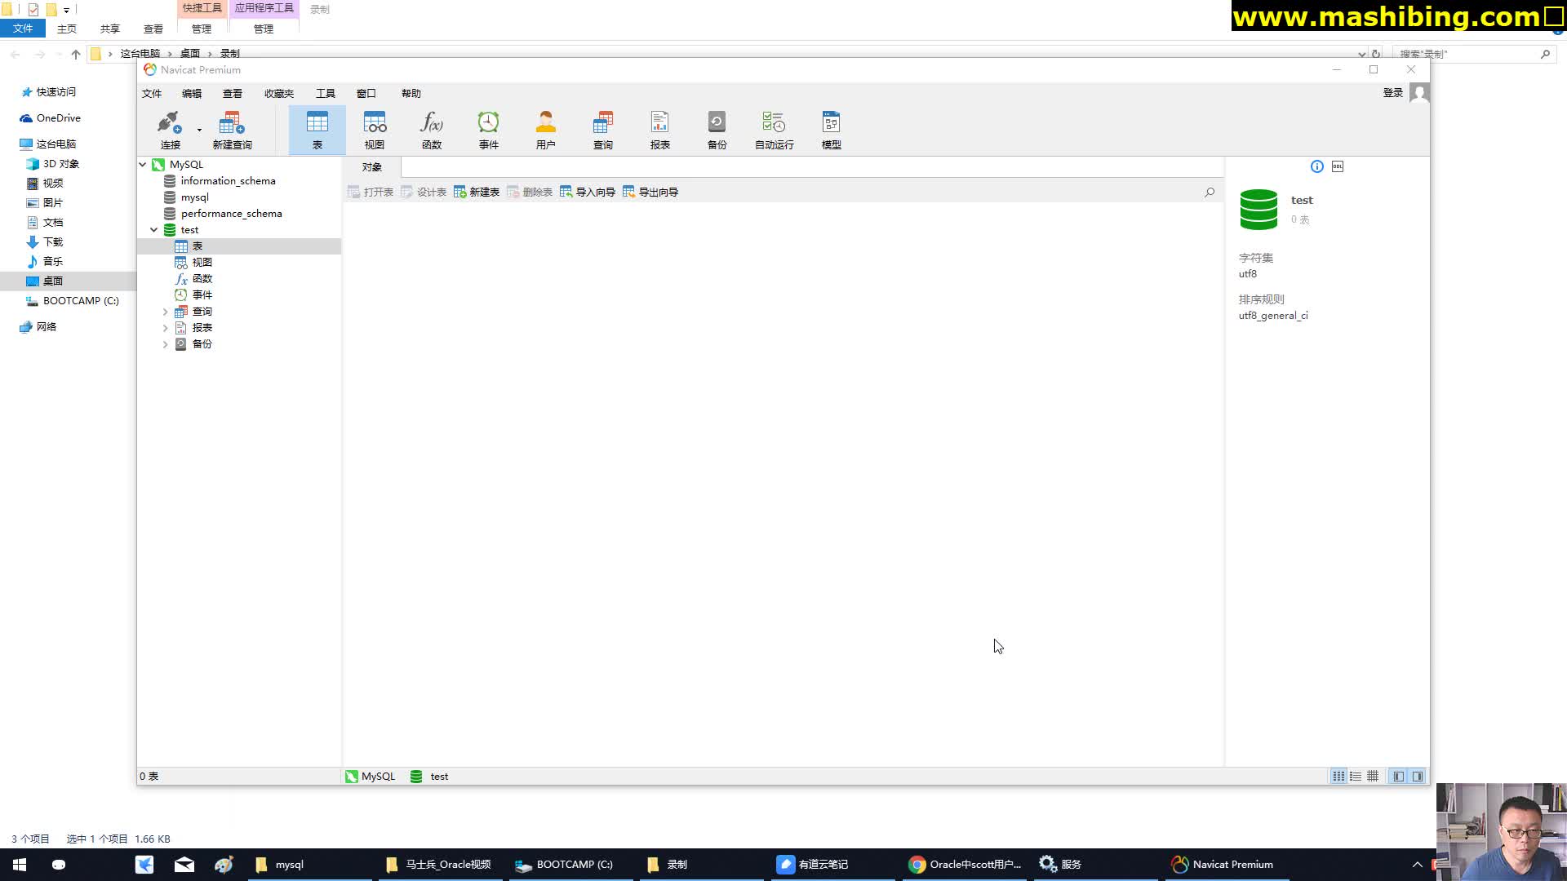Click Design Table (设计表) button
1567x881 pixels.
pyautogui.click(x=424, y=193)
